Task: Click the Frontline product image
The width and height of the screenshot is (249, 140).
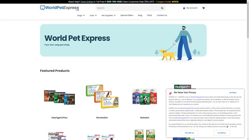Action: tap(57, 136)
